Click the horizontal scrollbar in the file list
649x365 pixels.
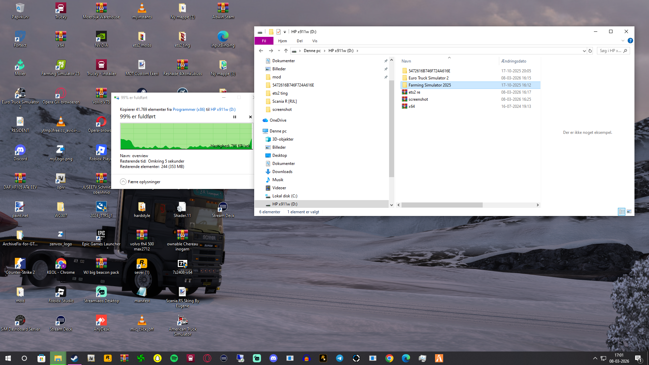pos(442,205)
